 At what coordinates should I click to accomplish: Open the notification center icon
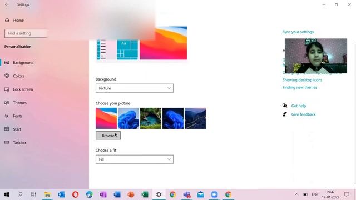347,194
